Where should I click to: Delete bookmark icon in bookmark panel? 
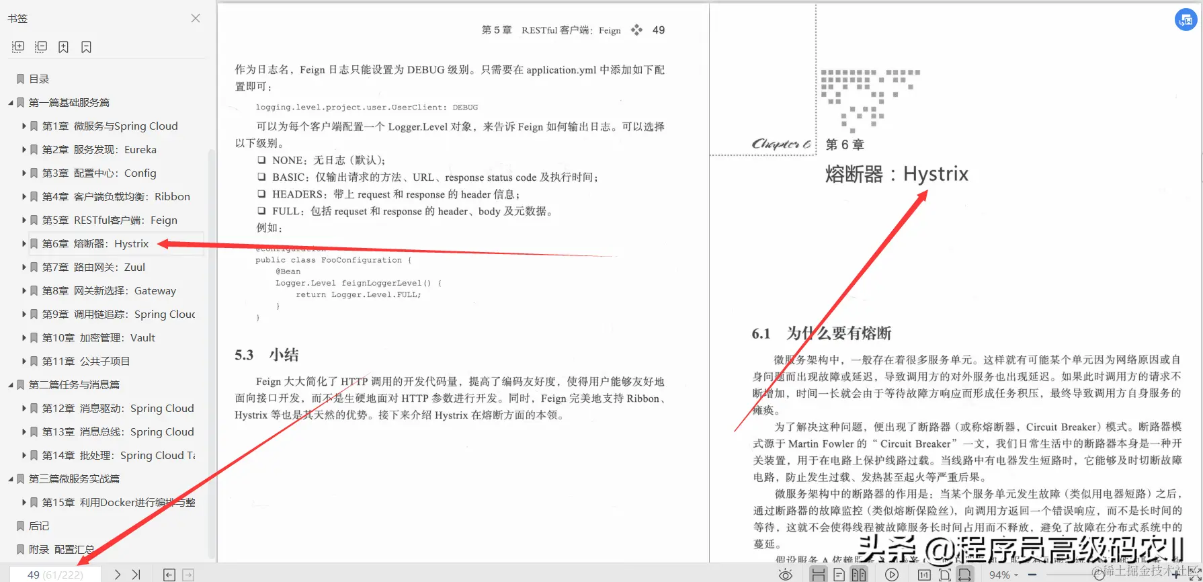[x=86, y=47]
